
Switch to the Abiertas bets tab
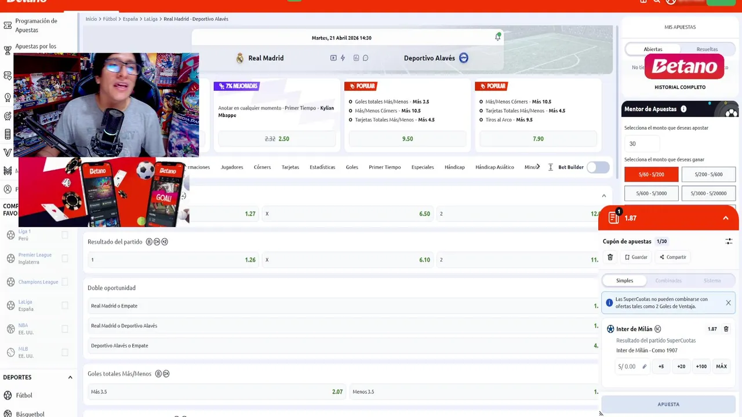(653, 49)
